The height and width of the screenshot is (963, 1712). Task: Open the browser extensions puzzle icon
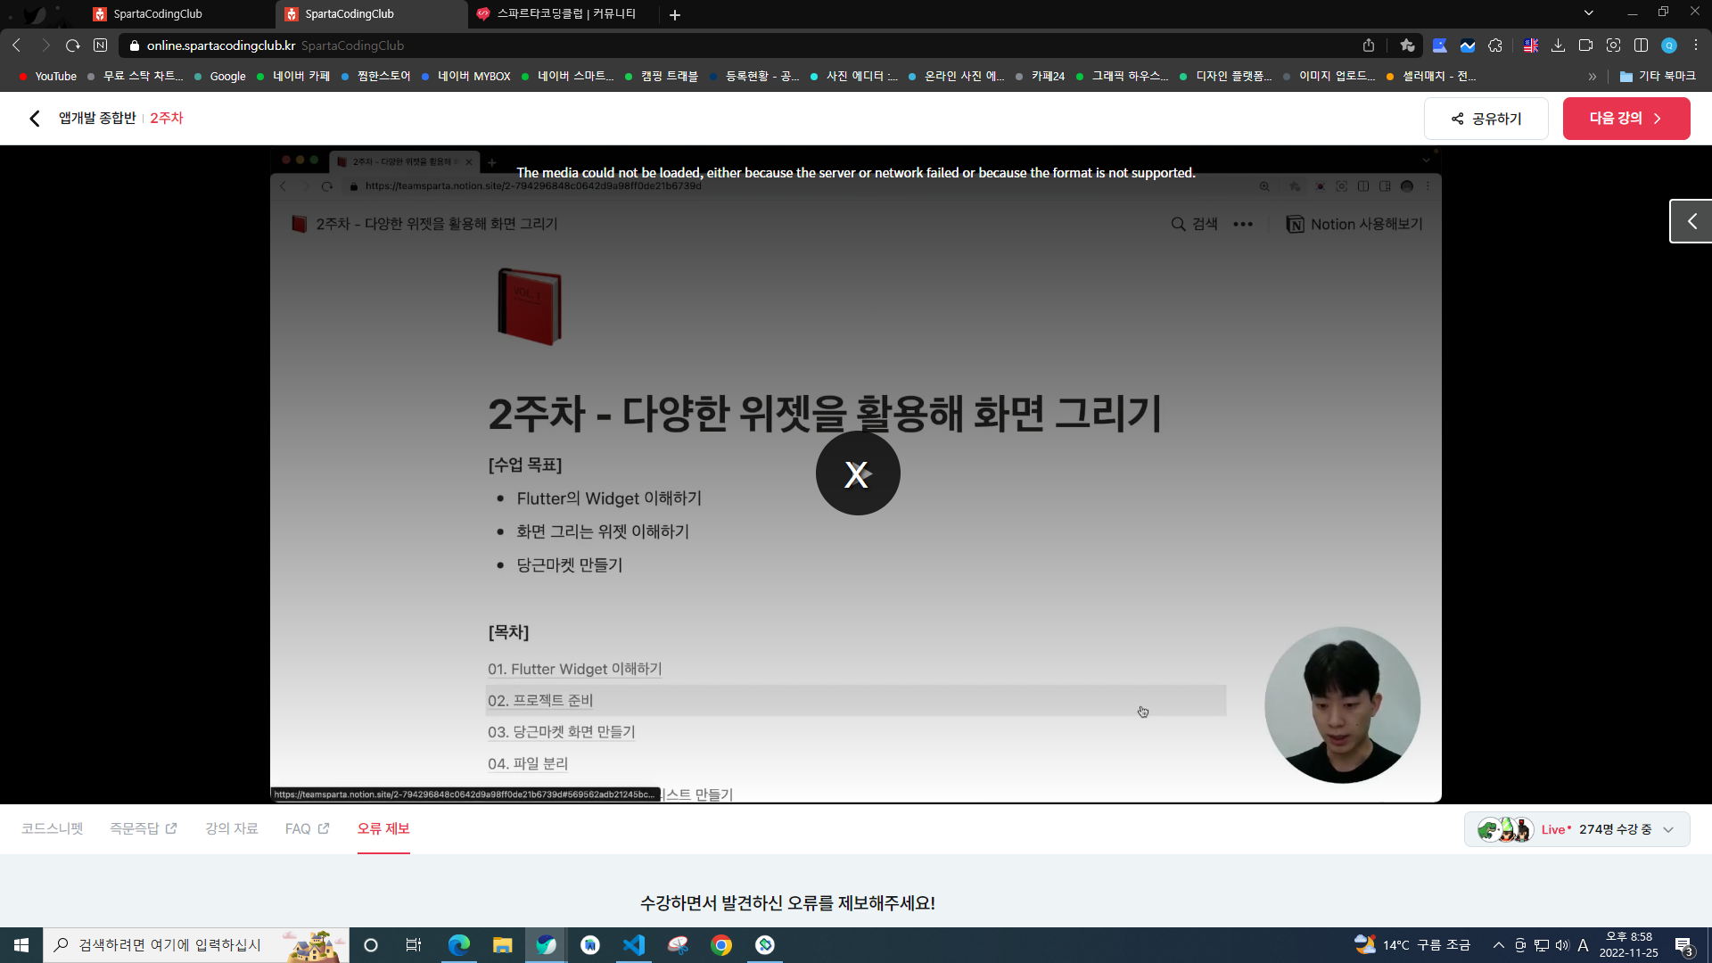pos(1495,45)
